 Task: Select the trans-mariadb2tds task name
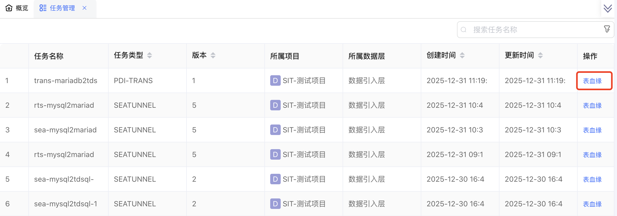click(x=66, y=81)
